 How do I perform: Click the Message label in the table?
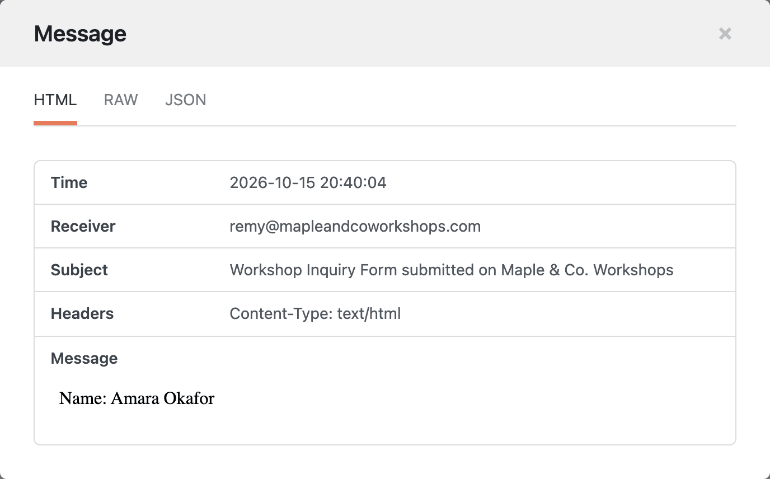[x=84, y=358]
